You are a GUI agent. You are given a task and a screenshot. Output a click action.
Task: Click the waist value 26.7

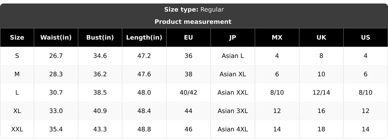(x=56, y=56)
